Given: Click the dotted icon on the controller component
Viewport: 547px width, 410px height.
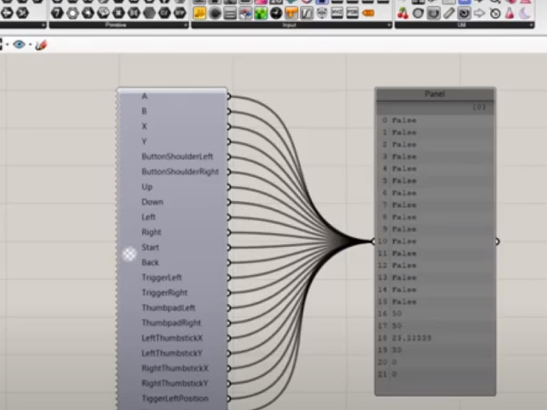Looking at the screenshot, I should [x=129, y=254].
